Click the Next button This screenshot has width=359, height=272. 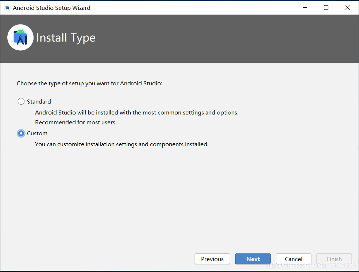click(x=253, y=259)
